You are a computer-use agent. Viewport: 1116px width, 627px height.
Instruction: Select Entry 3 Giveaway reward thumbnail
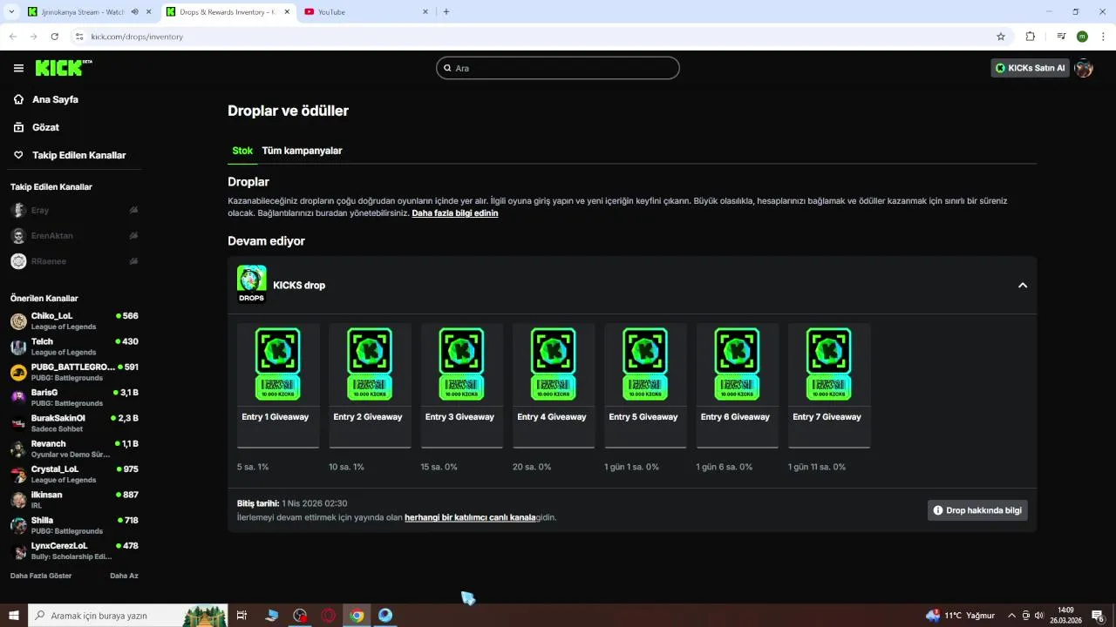461,364
